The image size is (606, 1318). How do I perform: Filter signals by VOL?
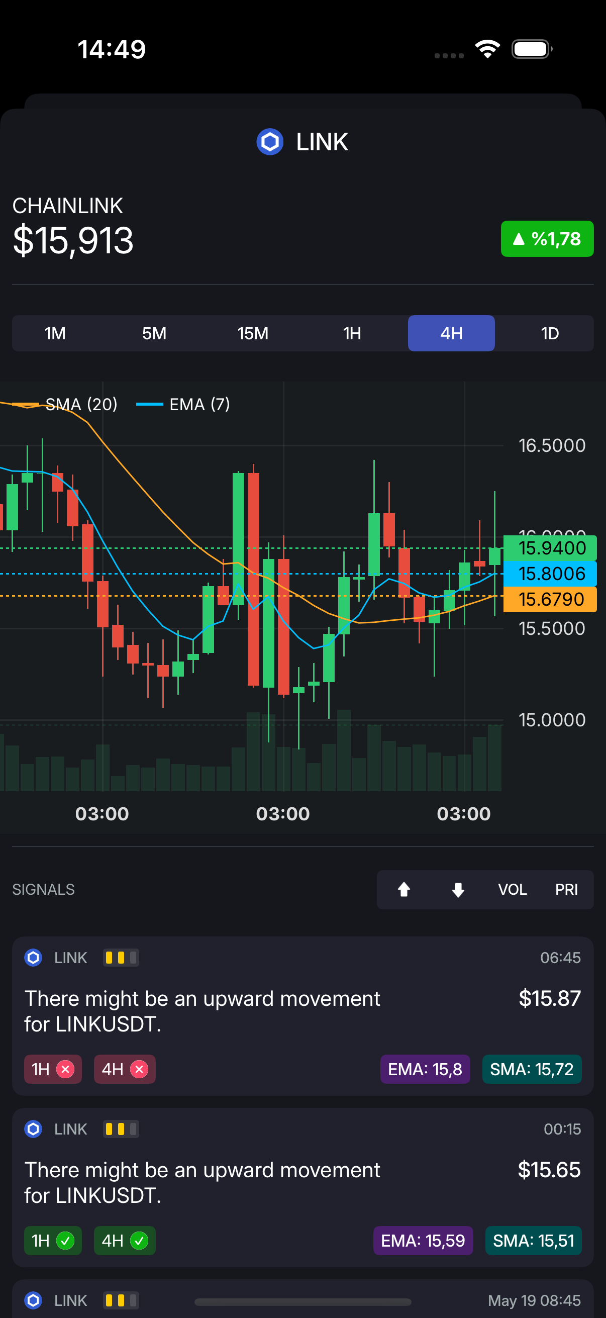(x=513, y=890)
